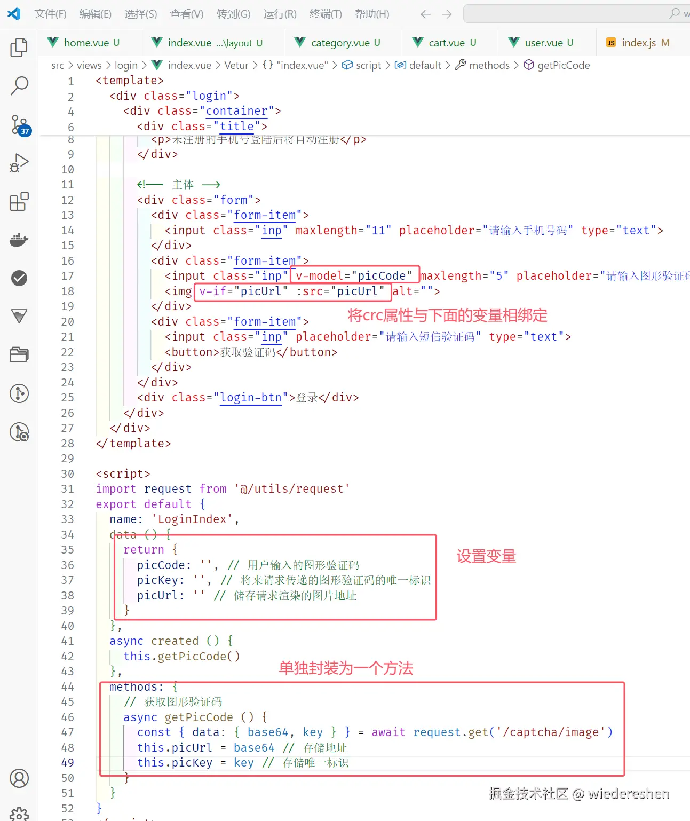This screenshot has width=690, height=821.
Task: Click the 'LoginIndex' name string
Action: 192,519
